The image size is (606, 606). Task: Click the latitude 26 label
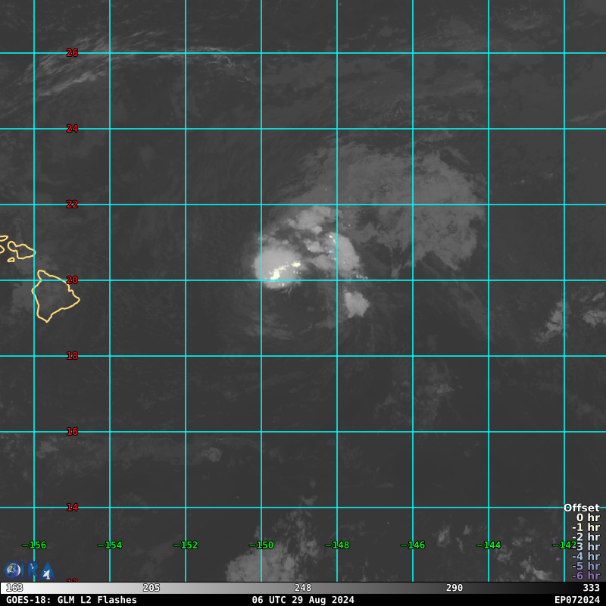pos(72,53)
